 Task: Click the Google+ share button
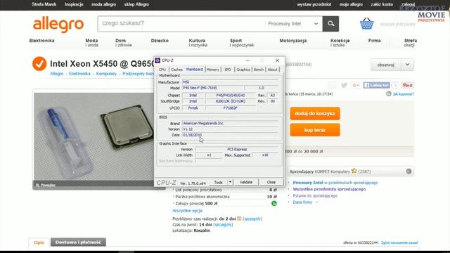(356, 85)
